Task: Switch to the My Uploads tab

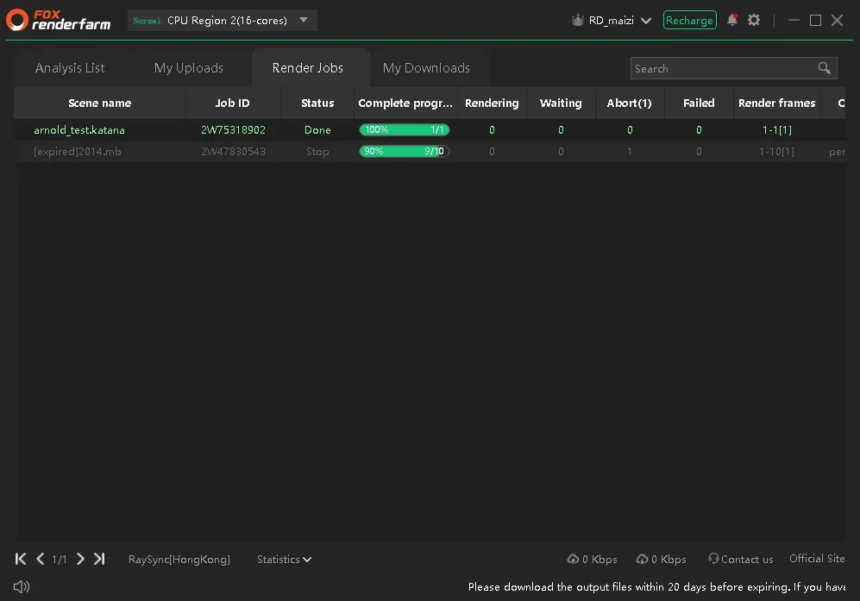Action: tap(189, 68)
